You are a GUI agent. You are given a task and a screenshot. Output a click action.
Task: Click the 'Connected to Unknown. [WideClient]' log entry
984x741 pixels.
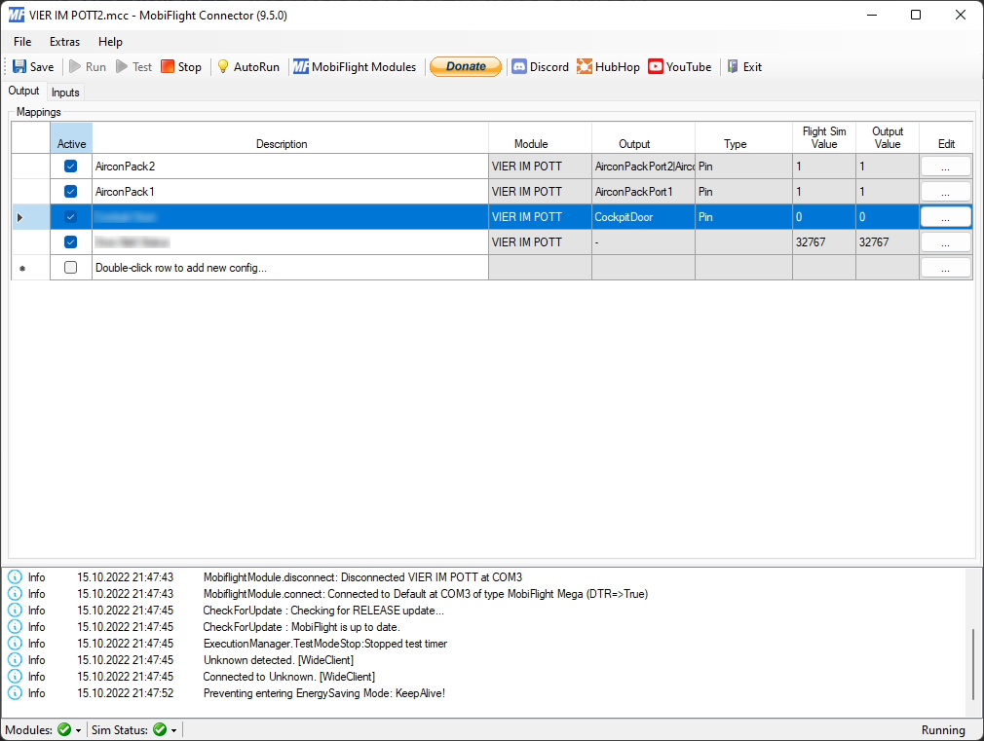[x=288, y=677]
